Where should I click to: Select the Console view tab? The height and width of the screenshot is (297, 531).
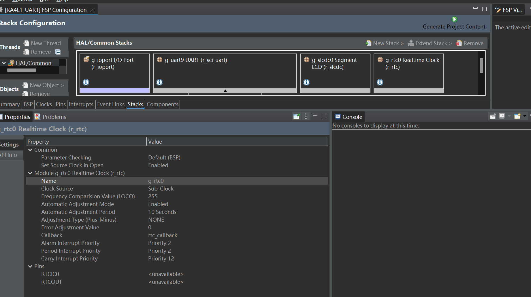click(x=349, y=117)
